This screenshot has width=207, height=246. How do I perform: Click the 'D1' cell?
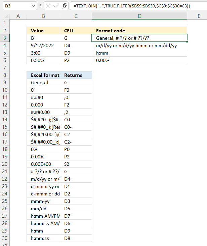[76, 186]
